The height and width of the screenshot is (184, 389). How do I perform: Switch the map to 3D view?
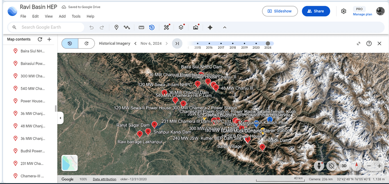pos(344,166)
